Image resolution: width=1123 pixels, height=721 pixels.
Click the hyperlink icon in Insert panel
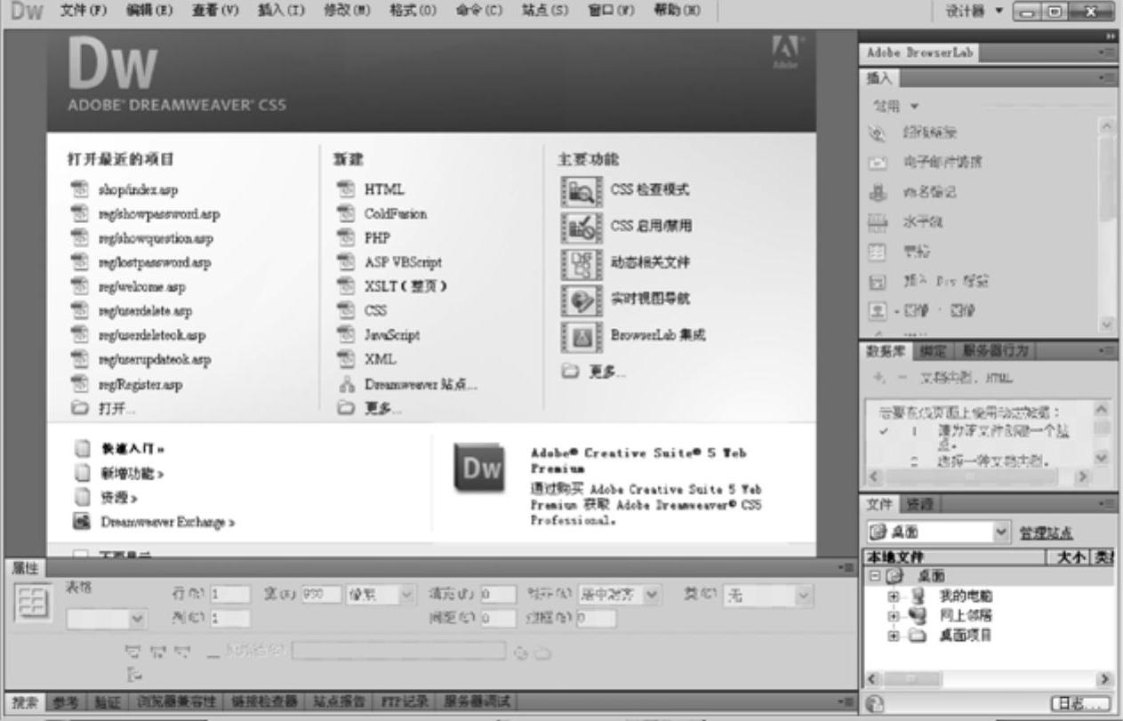pos(877,132)
